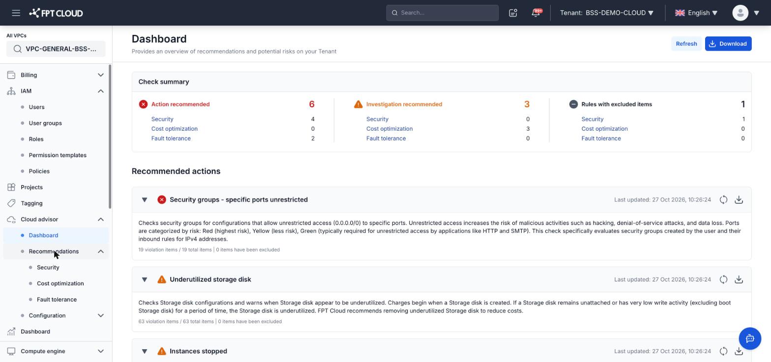Open Fault tolerance under excluded items
Screen dimensions: 771x362
(x=601, y=139)
